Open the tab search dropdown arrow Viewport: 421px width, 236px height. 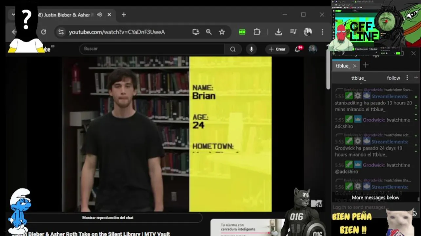click(x=13, y=15)
